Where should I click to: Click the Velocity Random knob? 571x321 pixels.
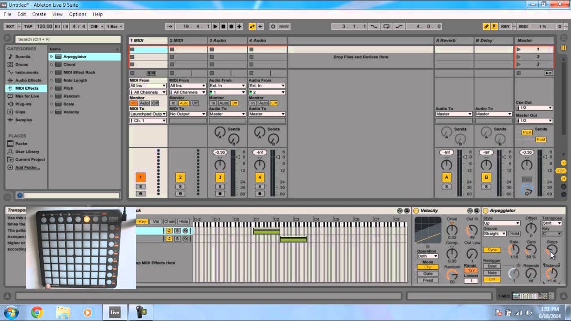point(452,275)
